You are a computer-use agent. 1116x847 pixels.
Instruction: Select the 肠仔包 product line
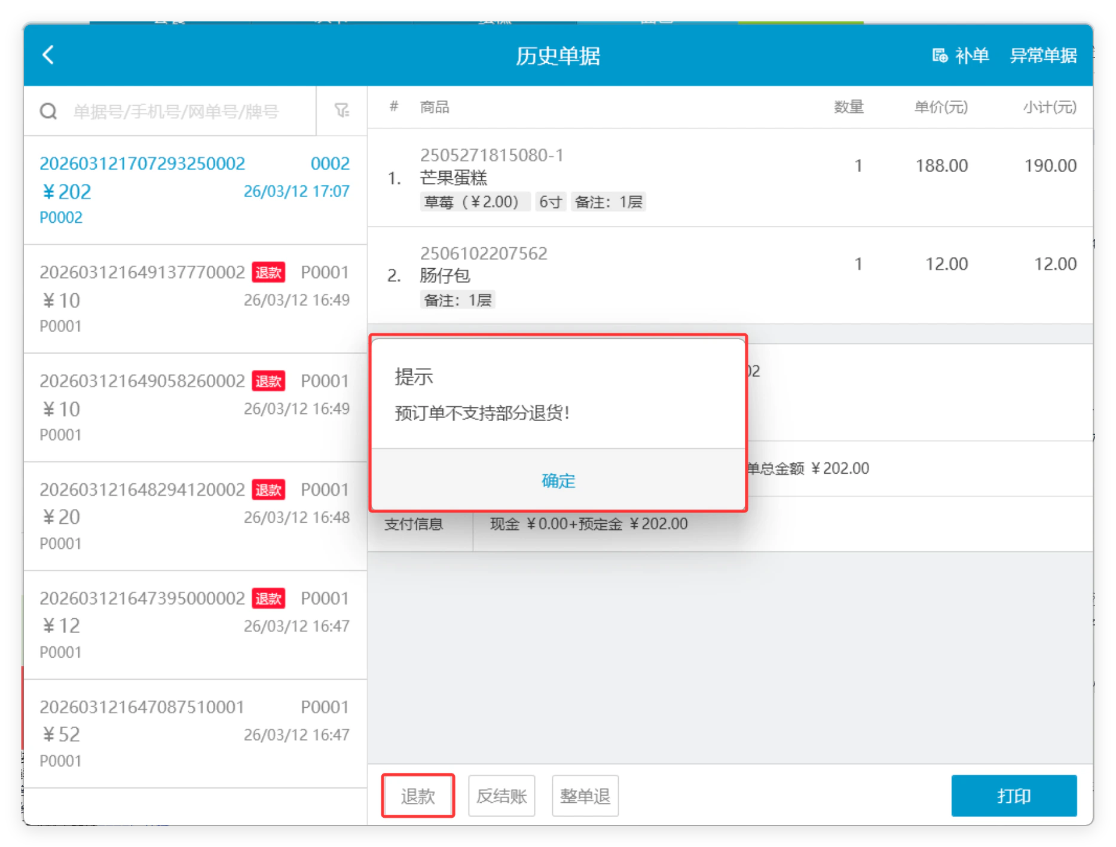730,275
